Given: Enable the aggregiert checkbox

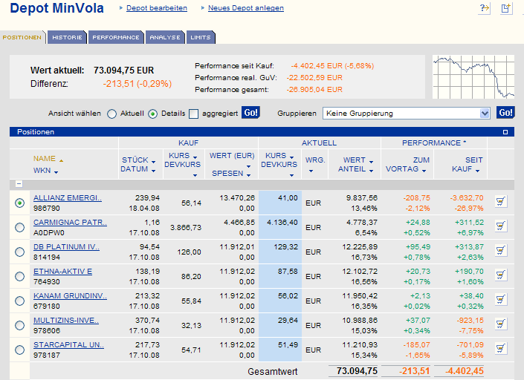Looking at the screenshot, I should (194, 114).
